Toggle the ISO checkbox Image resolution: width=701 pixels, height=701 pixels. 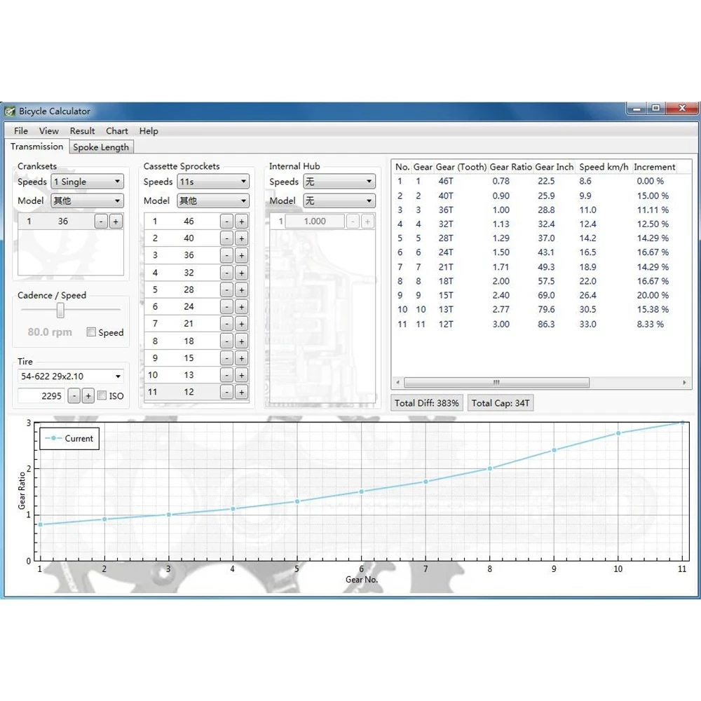click(x=102, y=395)
